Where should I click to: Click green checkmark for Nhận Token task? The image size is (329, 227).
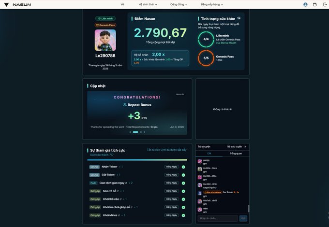pyautogui.click(x=183, y=167)
